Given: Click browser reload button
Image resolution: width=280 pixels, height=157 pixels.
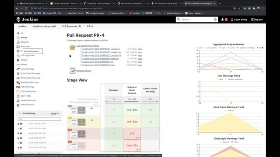Looking at the screenshot, I should pos(26,8).
